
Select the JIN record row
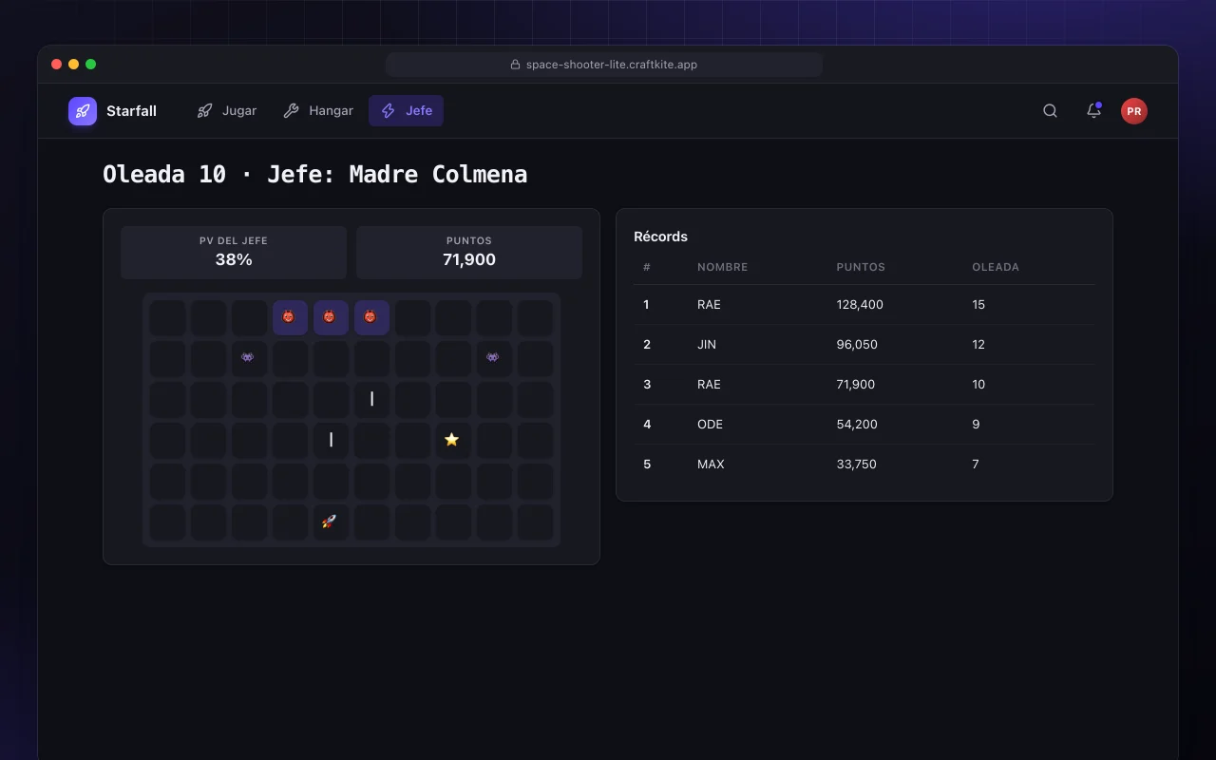(x=864, y=345)
